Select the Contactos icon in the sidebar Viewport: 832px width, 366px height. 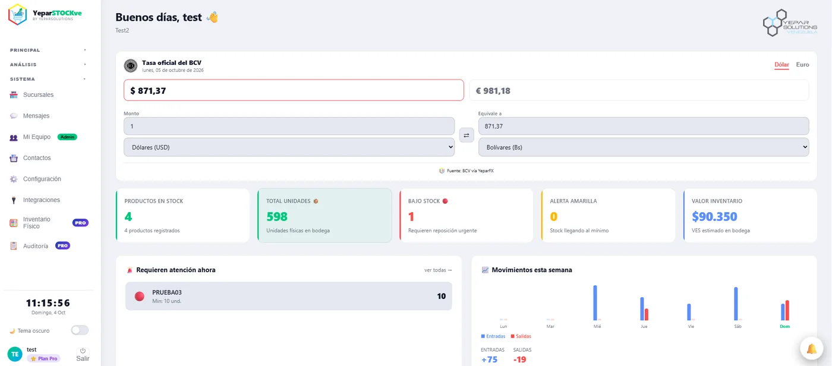coord(14,158)
